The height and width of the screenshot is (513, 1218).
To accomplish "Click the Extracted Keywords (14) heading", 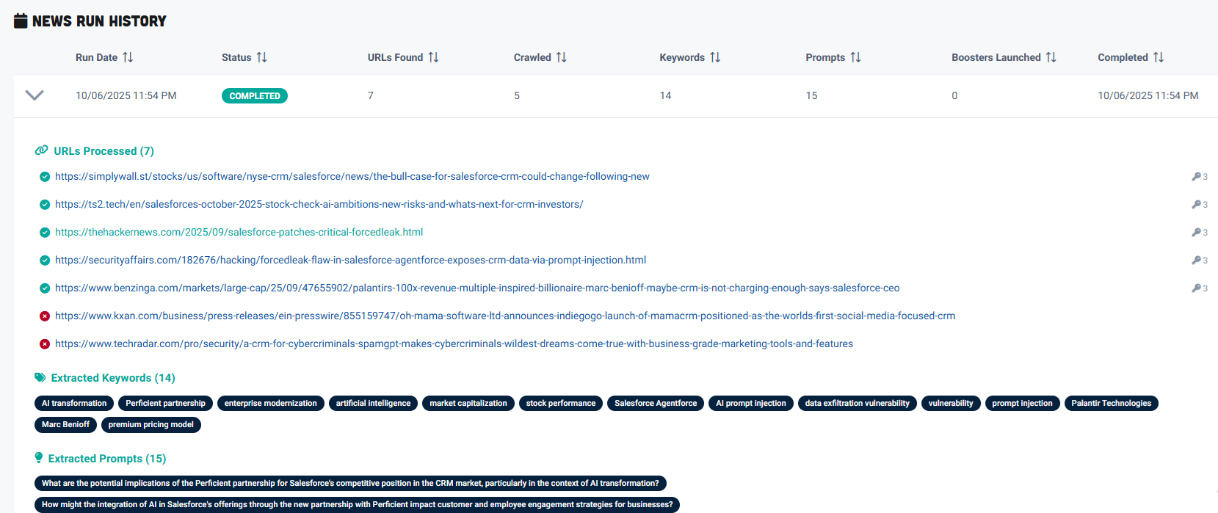I will [113, 377].
